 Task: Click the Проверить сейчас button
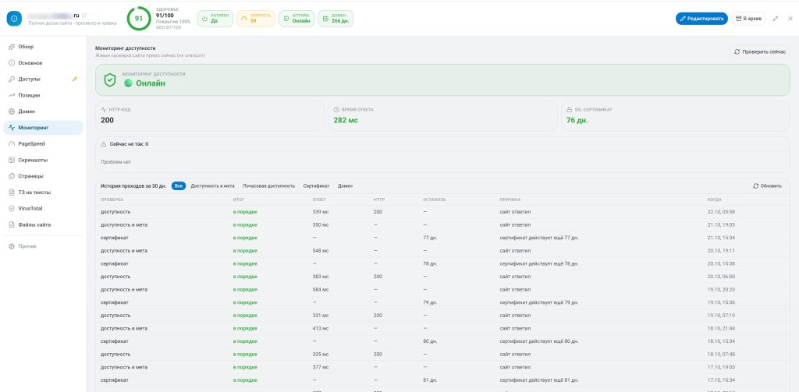pyautogui.click(x=760, y=52)
